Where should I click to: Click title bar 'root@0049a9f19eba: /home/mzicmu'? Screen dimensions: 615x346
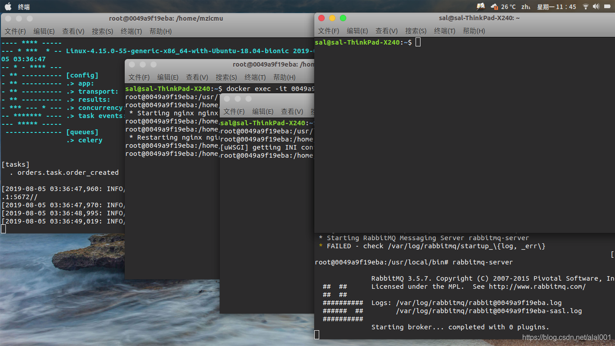pyautogui.click(x=166, y=18)
